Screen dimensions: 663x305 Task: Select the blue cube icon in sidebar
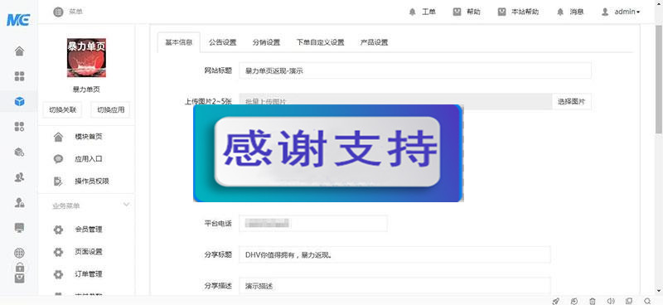tap(19, 101)
